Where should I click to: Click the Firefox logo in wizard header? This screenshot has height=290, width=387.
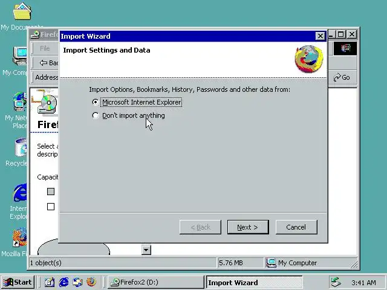(309, 59)
